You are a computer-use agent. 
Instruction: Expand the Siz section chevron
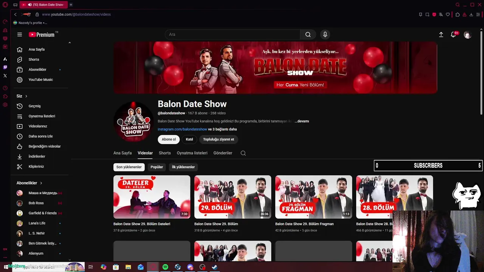click(26, 96)
